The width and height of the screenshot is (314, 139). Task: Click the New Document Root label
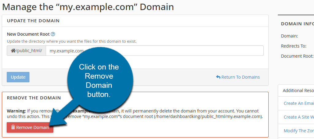point(28,34)
